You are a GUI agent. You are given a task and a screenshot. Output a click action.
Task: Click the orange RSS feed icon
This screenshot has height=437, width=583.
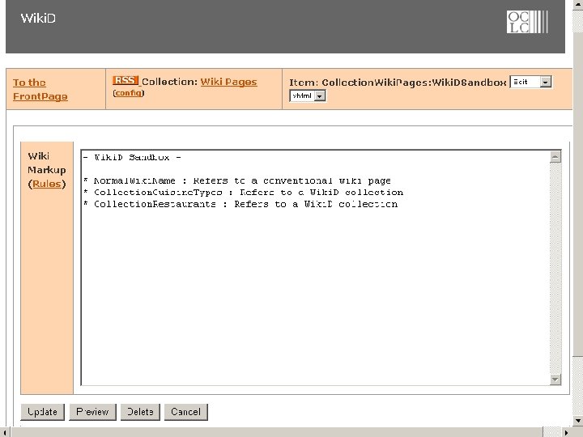click(126, 81)
